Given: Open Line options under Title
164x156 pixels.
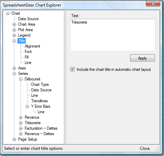Looking at the screenshot, I should coord(28,63).
